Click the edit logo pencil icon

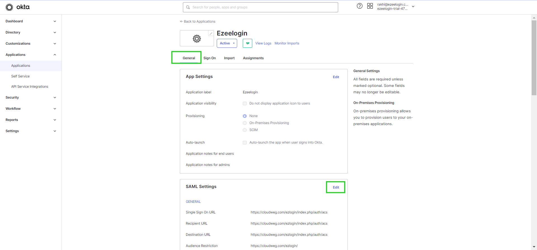[x=211, y=34]
